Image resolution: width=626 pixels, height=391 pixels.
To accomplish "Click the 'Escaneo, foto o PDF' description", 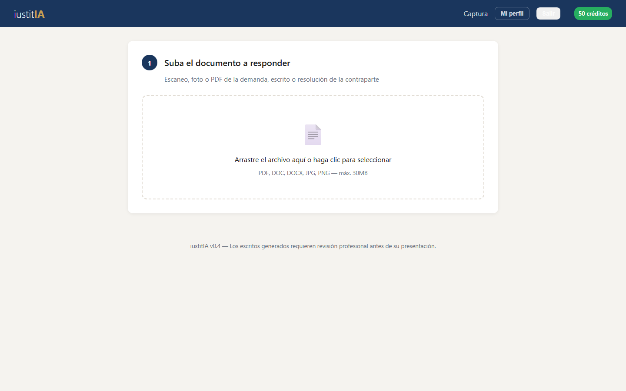I will pos(272,80).
